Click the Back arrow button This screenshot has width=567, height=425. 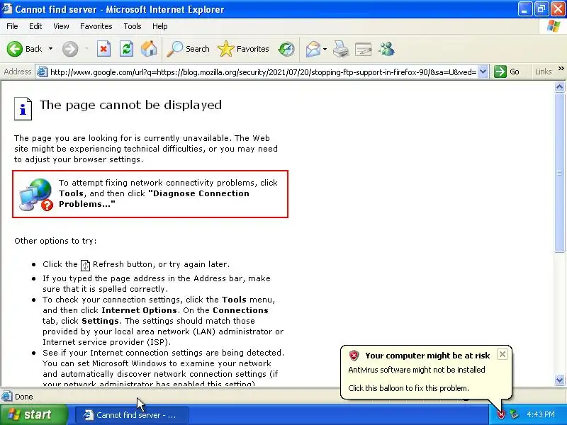tap(24, 49)
